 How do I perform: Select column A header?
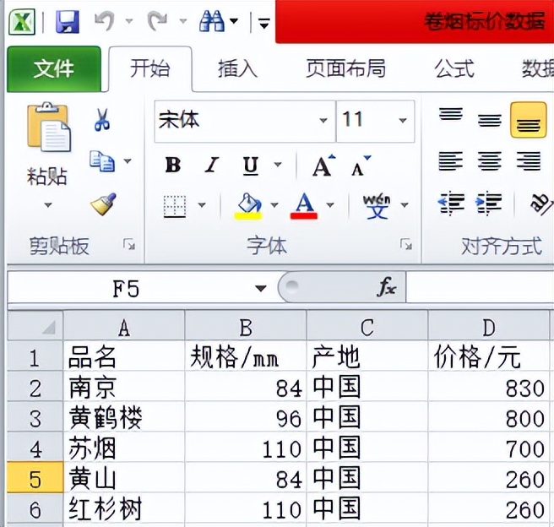pyautogui.click(x=124, y=327)
